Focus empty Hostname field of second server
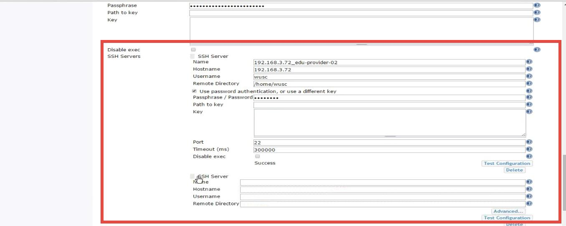The image size is (566, 226). 382,189
